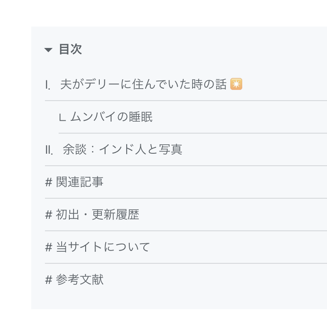The height and width of the screenshot is (334, 327).
Task: Click the hash symbol before 初出・更新履歴
Action: [x=49, y=215]
